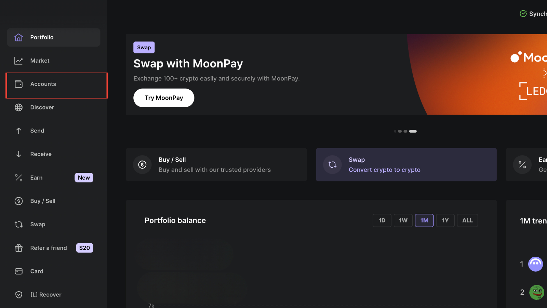Select the ALL timeframe tab
This screenshot has height=308, width=547.
click(467, 220)
